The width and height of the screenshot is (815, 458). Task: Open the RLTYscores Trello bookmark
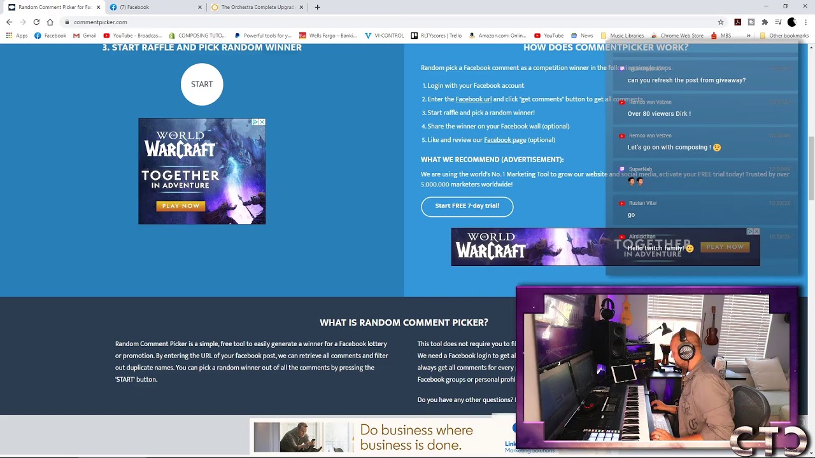(436, 36)
